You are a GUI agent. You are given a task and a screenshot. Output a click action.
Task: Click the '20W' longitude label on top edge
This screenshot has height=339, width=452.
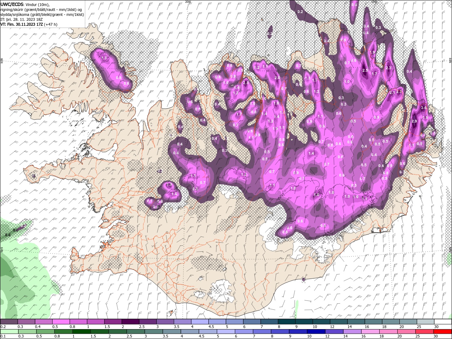click(188, 2)
